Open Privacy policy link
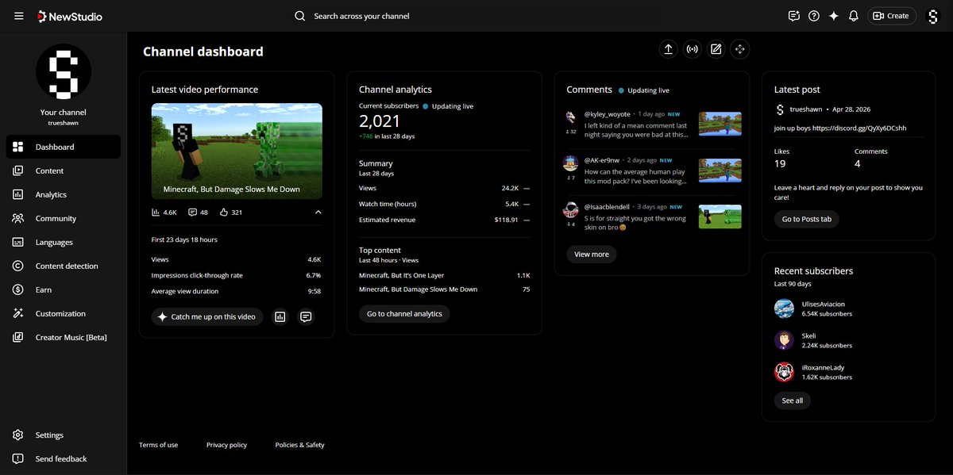This screenshot has height=475, width=953. [x=226, y=445]
